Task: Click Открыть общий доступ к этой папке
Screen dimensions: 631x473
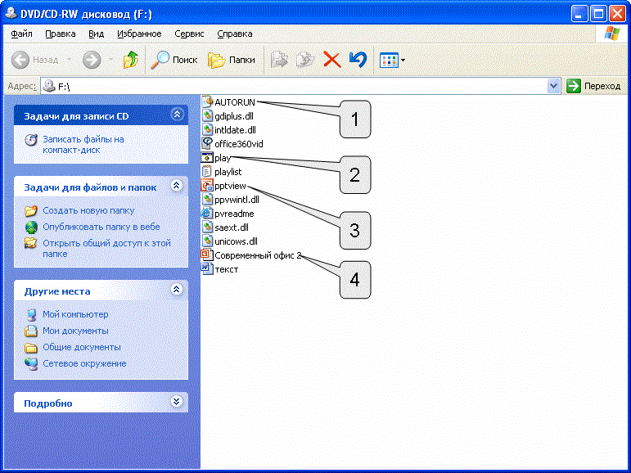Action: click(106, 249)
